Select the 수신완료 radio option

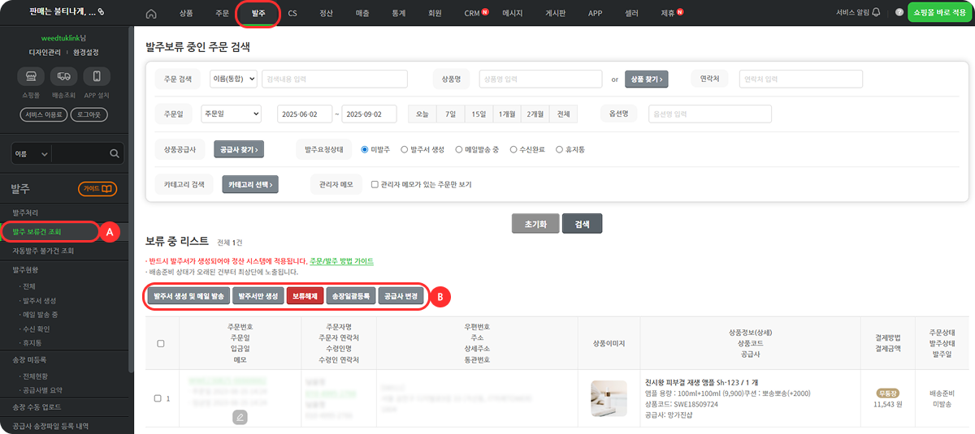point(513,150)
